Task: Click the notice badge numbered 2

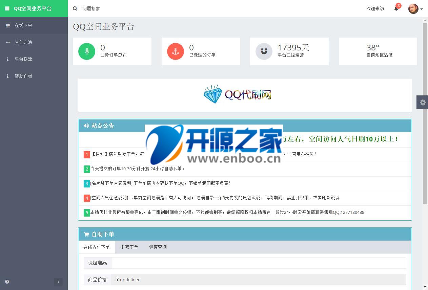Action: pos(87,169)
